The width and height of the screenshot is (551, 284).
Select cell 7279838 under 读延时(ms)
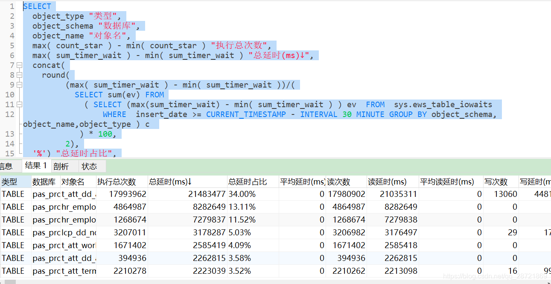click(392, 220)
